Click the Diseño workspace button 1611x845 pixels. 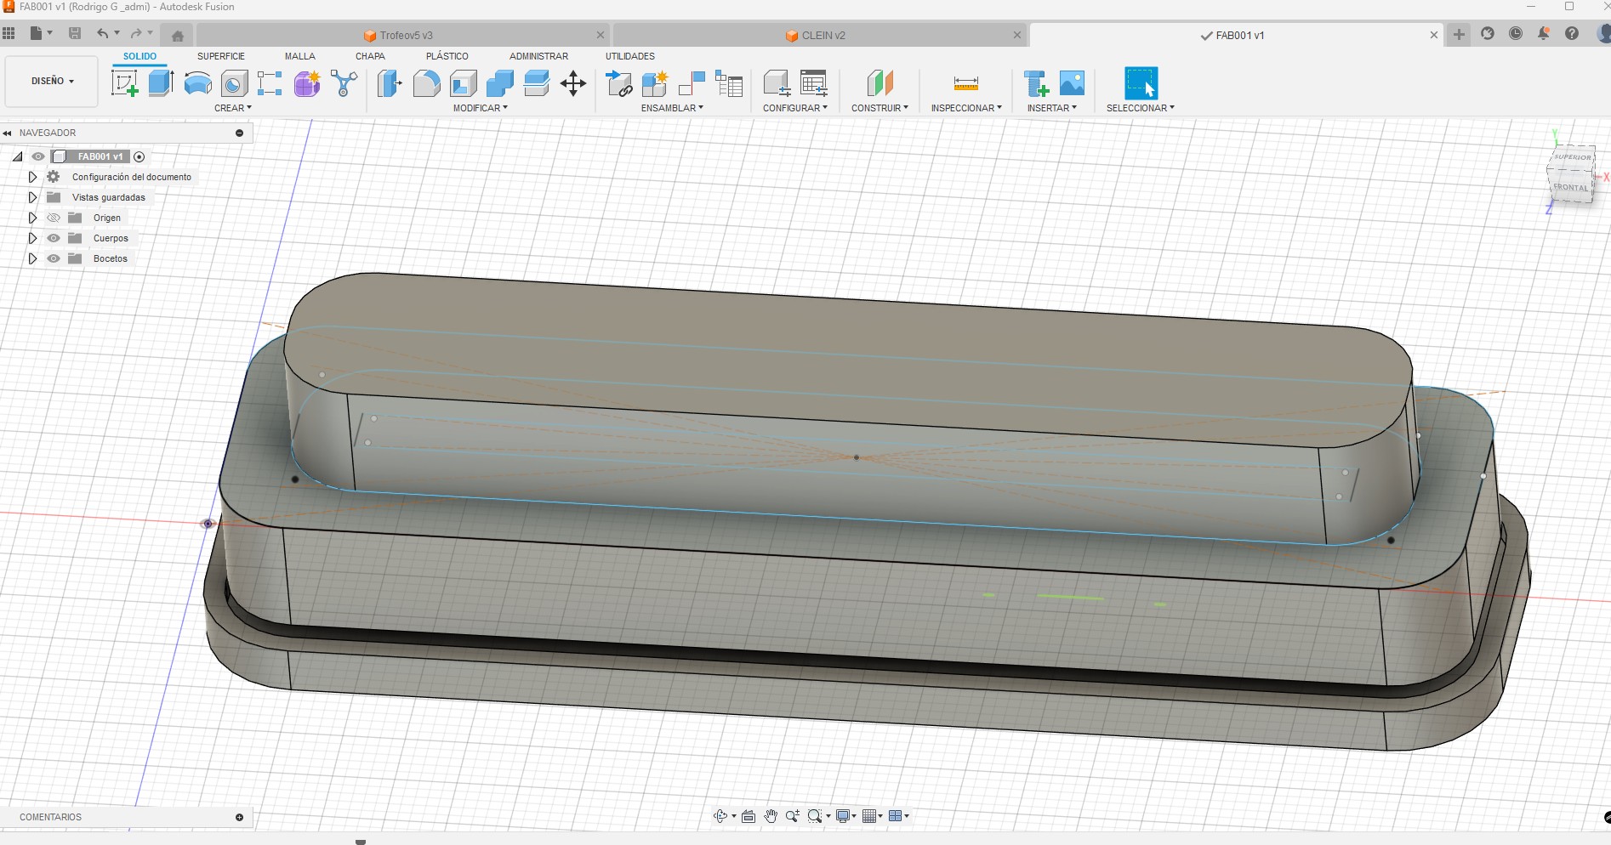[50, 81]
